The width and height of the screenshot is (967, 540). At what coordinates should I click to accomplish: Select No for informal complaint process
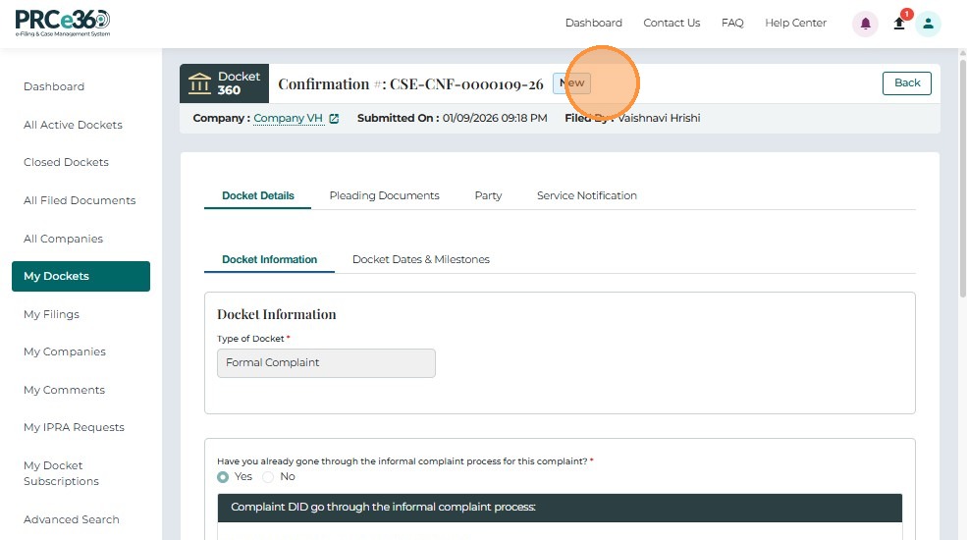pos(268,477)
